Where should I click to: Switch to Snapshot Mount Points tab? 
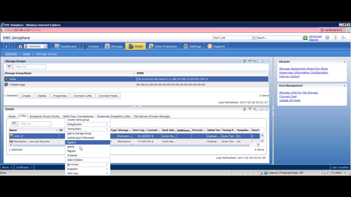coord(44,116)
